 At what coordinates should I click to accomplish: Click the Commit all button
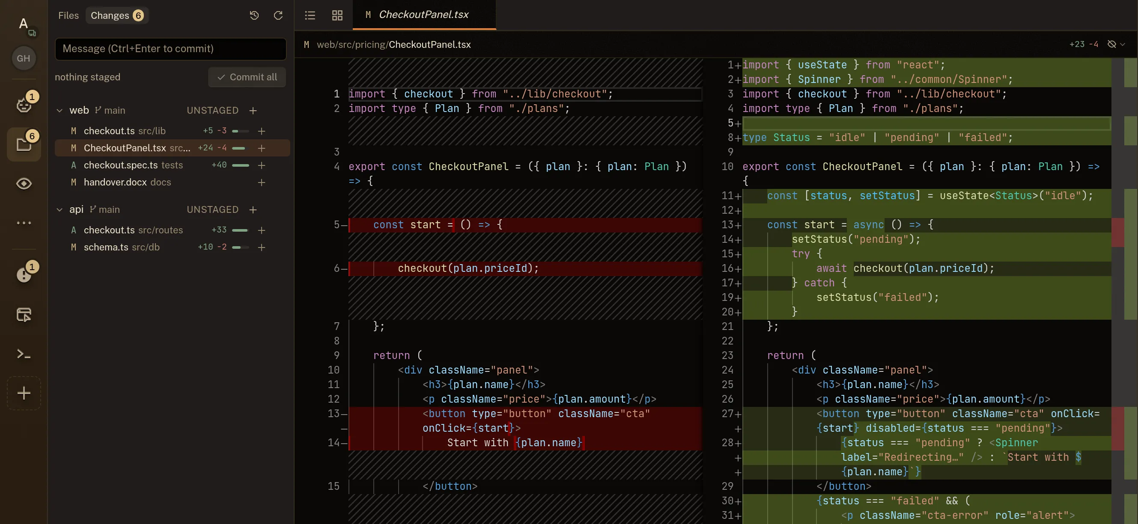[x=247, y=77]
